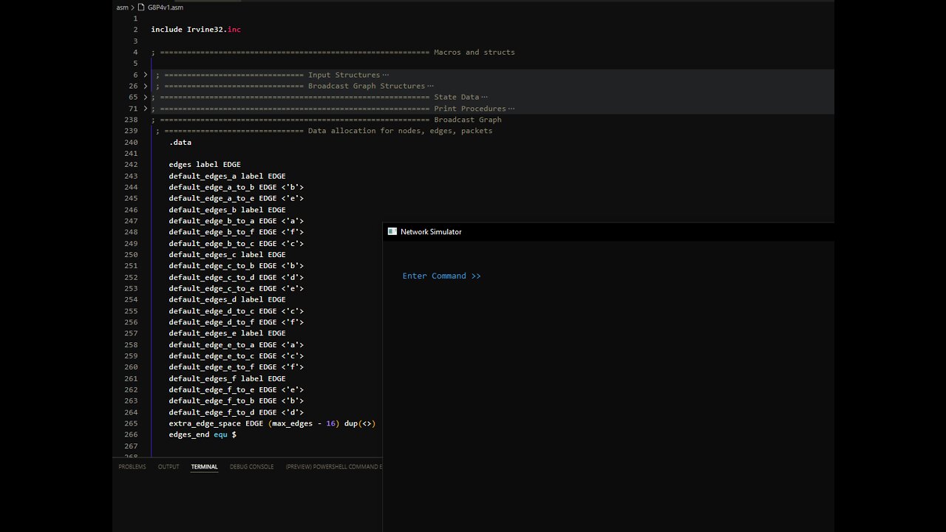Click the default_edges_f label EDGE line
This screenshot has height=532, width=946.
pos(227,378)
